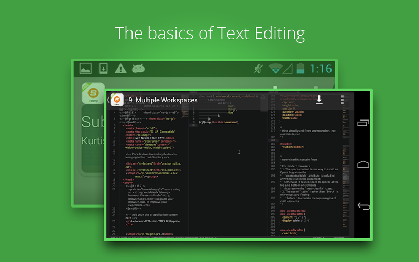This screenshot has height=262, width=419.
Task: Tap the Android robot notification icon
Action: (138, 69)
